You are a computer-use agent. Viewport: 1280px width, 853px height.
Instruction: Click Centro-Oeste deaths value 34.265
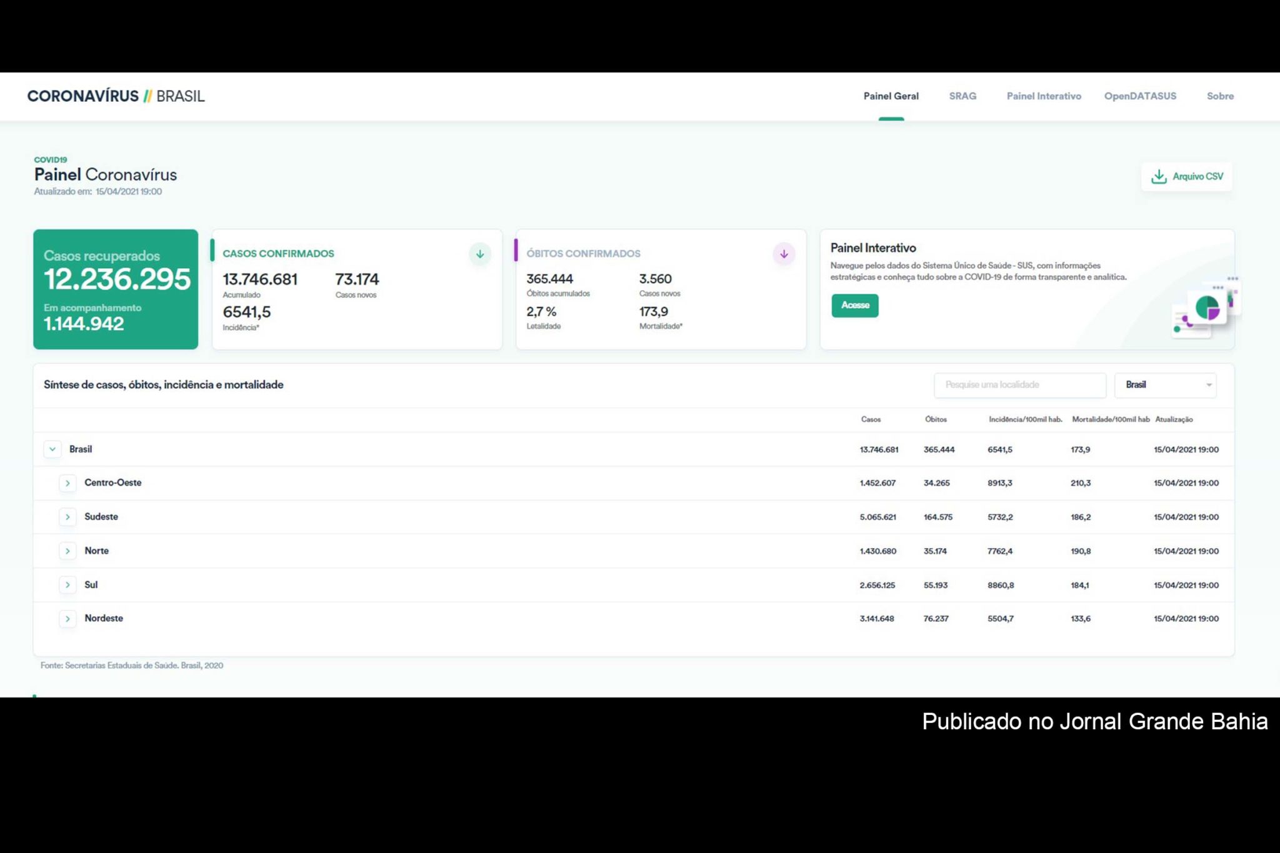pos(936,483)
